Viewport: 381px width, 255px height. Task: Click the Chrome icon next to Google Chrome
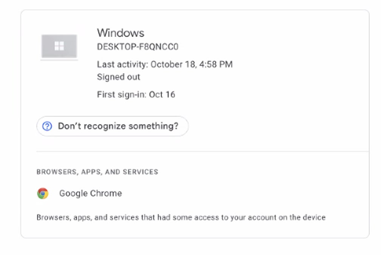(x=42, y=193)
